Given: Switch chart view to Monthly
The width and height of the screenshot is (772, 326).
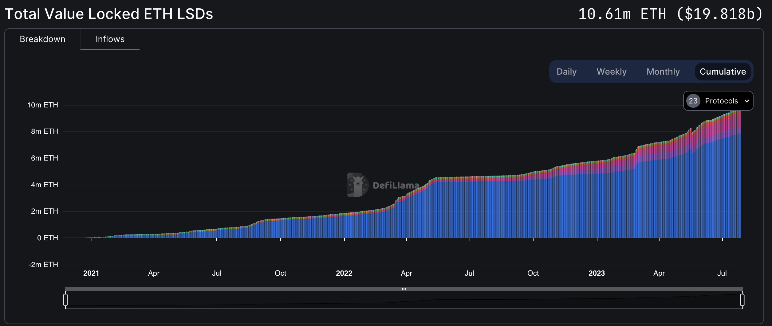Looking at the screenshot, I should point(663,72).
